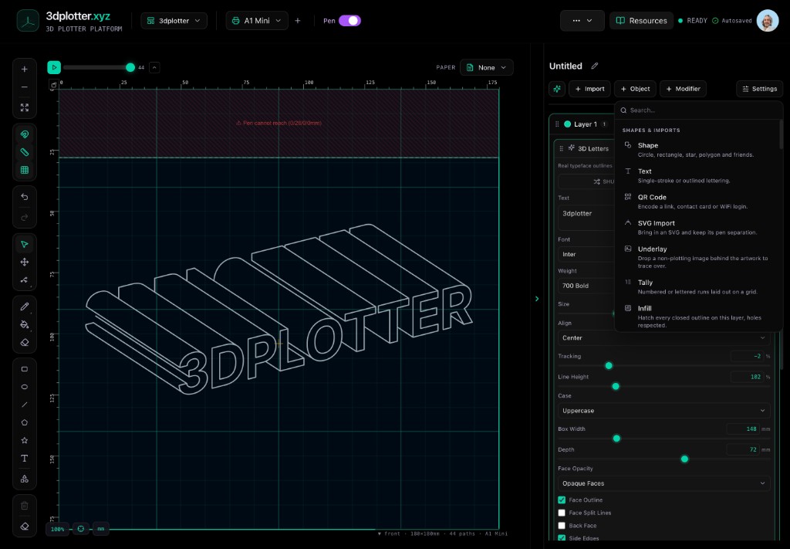Screen dimensions: 790x549
Task: Open the Settings button
Action: click(759, 89)
